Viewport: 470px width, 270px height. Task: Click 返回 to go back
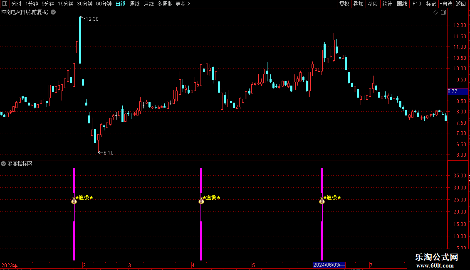[461, 4]
